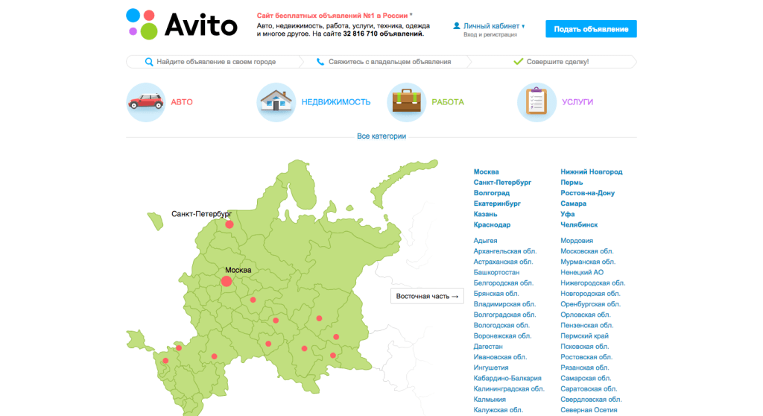Image resolution: width=763 pixels, height=416 pixels.
Task: Select Калмыкия region
Action: [x=490, y=400]
